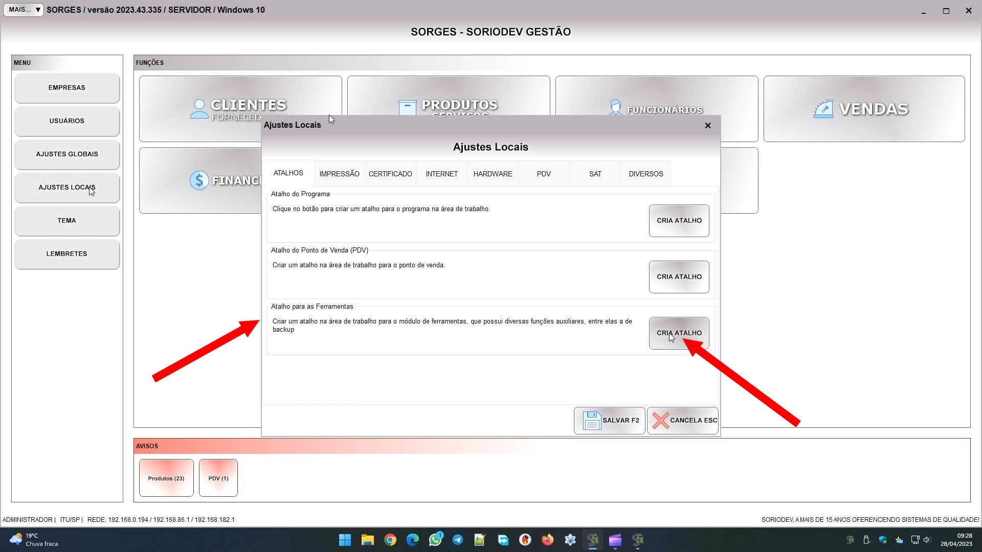
Task: Click the green notepad taskbar icon
Action: coord(480,540)
